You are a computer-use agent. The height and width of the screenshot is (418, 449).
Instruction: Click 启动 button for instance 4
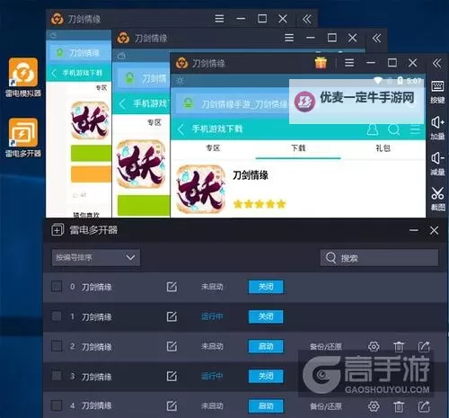click(x=266, y=406)
